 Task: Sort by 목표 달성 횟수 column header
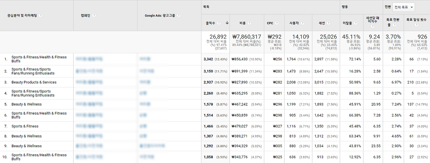[417, 20]
